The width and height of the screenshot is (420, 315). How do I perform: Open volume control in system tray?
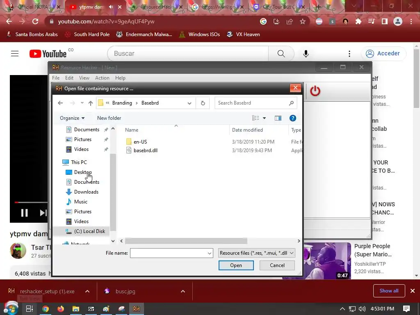click(x=362, y=309)
